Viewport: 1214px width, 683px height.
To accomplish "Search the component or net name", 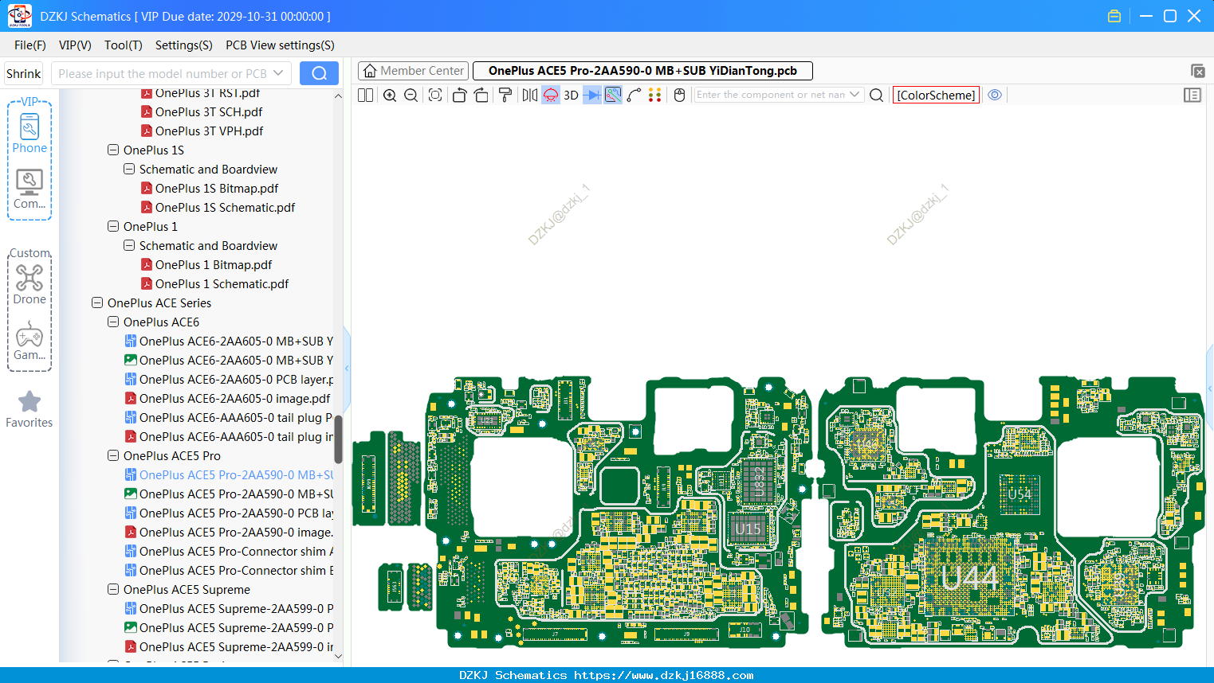I will click(876, 96).
